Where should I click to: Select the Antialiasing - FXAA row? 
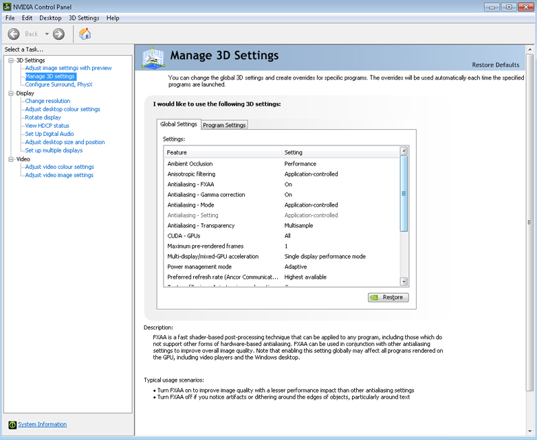click(281, 184)
